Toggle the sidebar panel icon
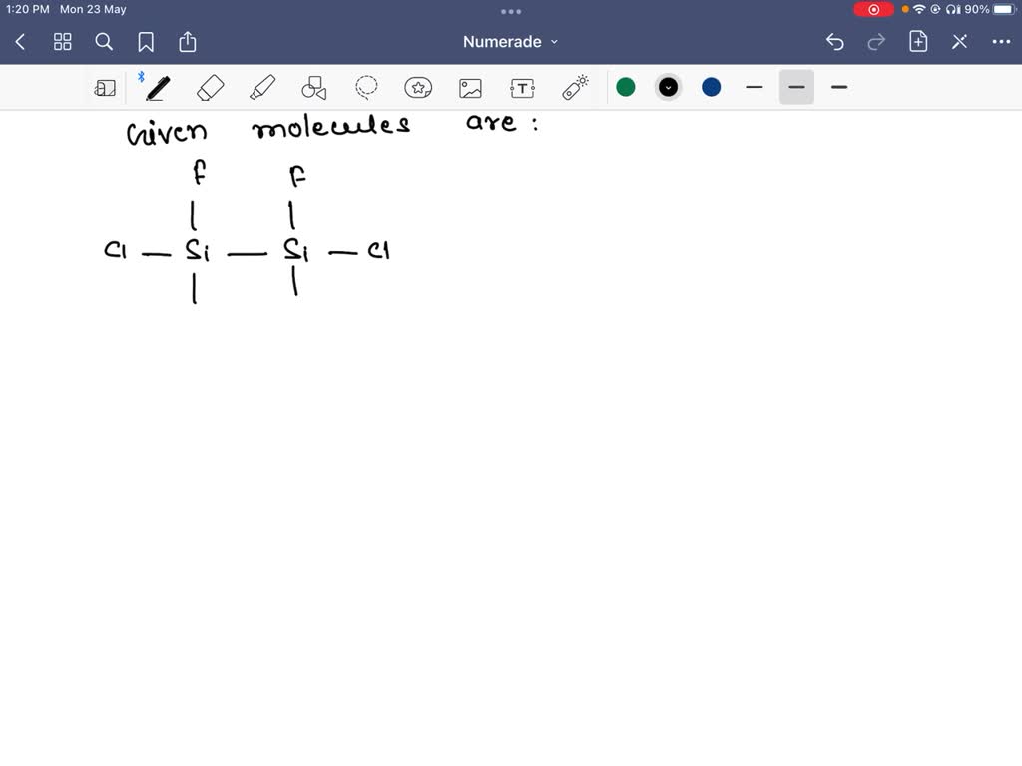The image size is (1022, 766). tap(105, 87)
